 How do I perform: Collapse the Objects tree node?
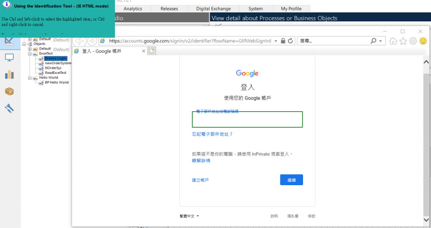tap(24, 44)
